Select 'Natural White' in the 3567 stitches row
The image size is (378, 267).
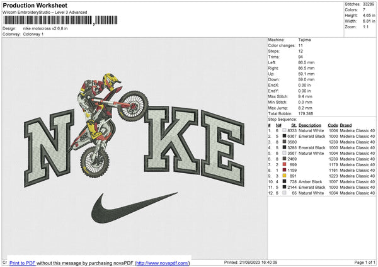click(x=311, y=153)
